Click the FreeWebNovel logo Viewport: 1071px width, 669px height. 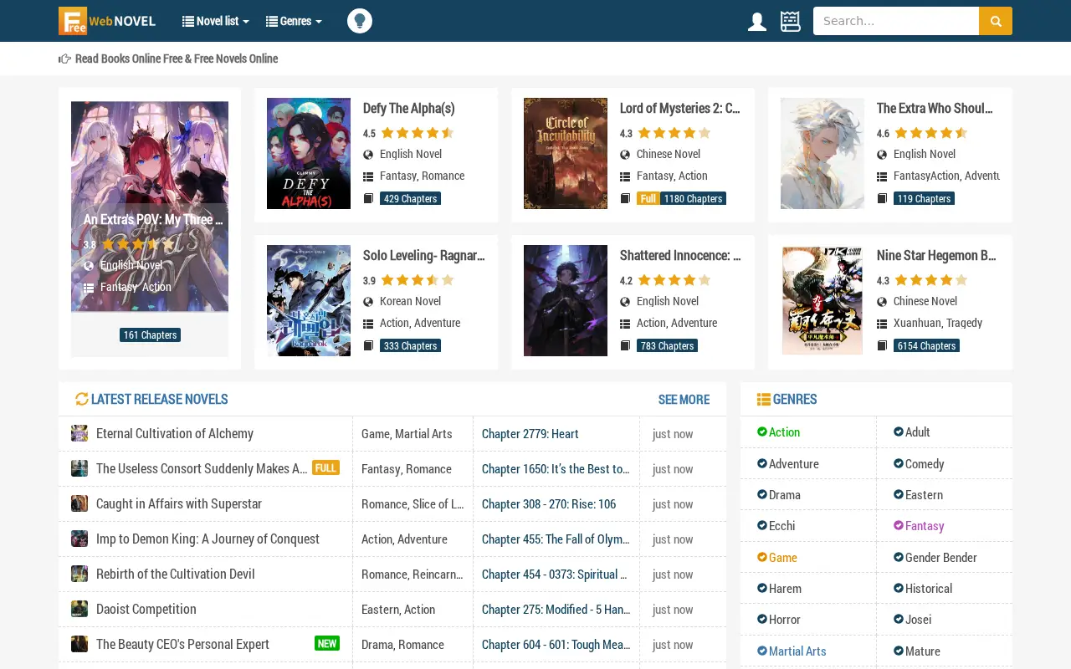[x=107, y=21]
